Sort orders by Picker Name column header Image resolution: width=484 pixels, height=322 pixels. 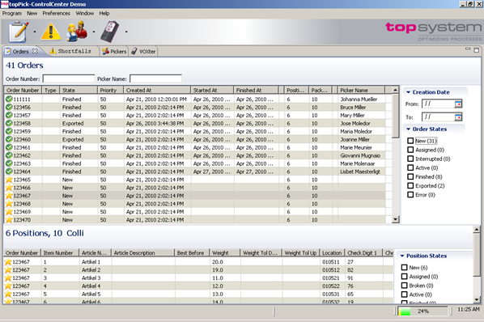[x=361, y=90]
